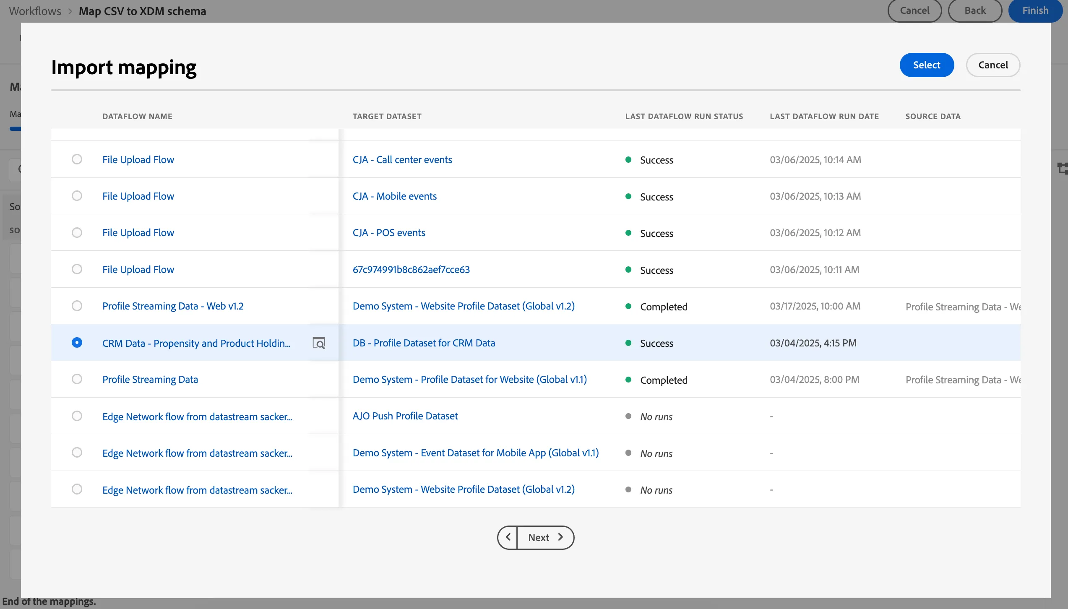The width and height of the screenshot is (1068, 609).
Task: Open CRM Data - Propensity and Product Holdin... link
Action: (196, 343)
